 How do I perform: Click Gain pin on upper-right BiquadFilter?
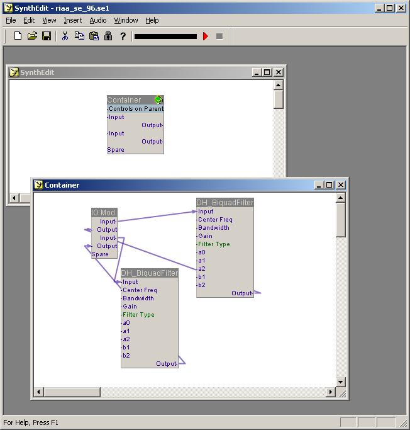pos(205,236)
